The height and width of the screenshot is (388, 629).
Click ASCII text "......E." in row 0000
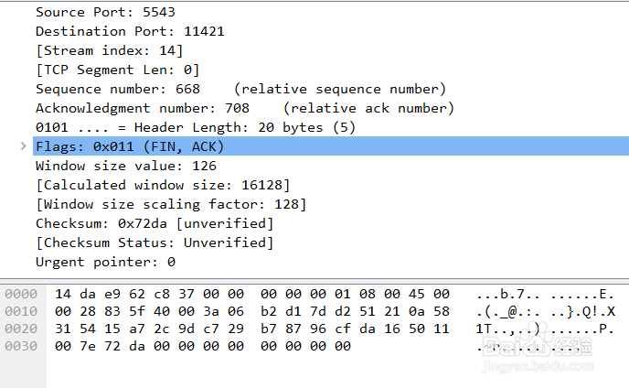point(582,294)
